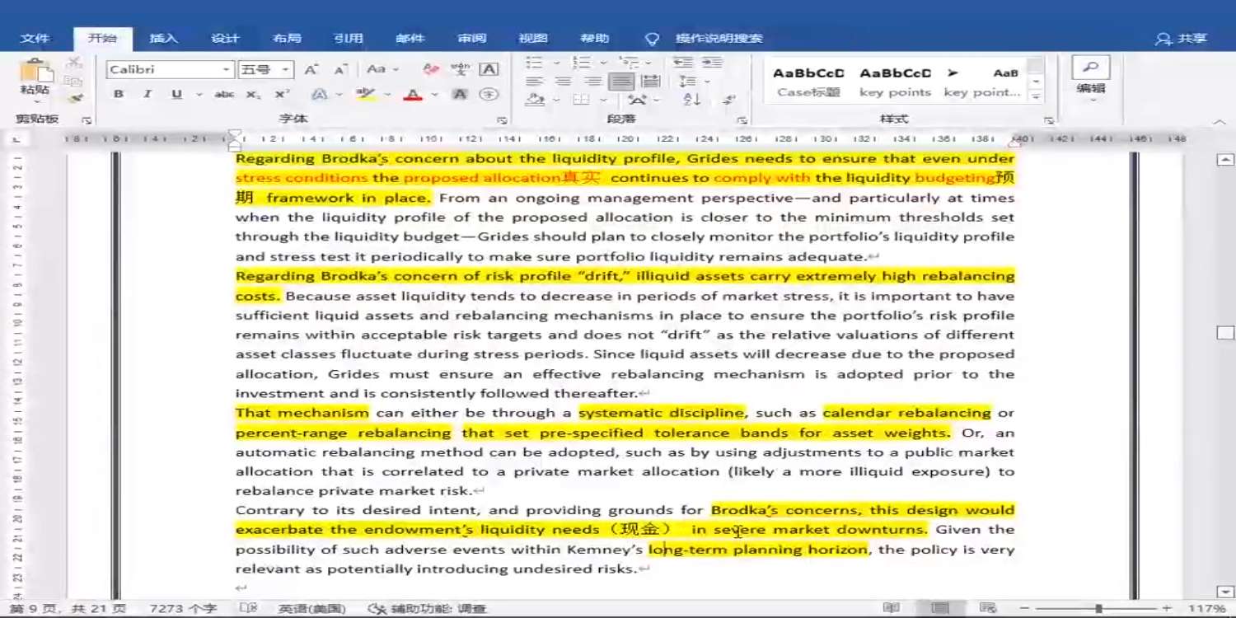The image size is (1236, 618).
Task: Apply strikethrough with the abc icon
Action: [224, 95]
